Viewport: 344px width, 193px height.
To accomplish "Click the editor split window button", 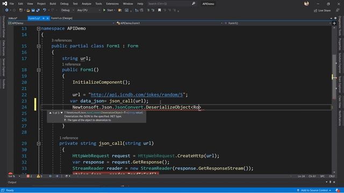I will pos(334,23).
